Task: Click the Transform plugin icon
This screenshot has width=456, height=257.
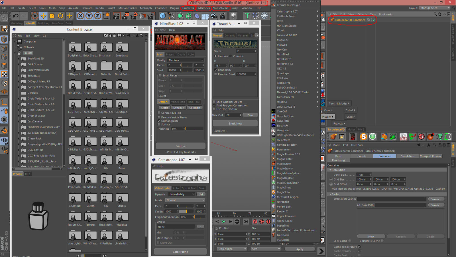Action: tap(273, 235)
